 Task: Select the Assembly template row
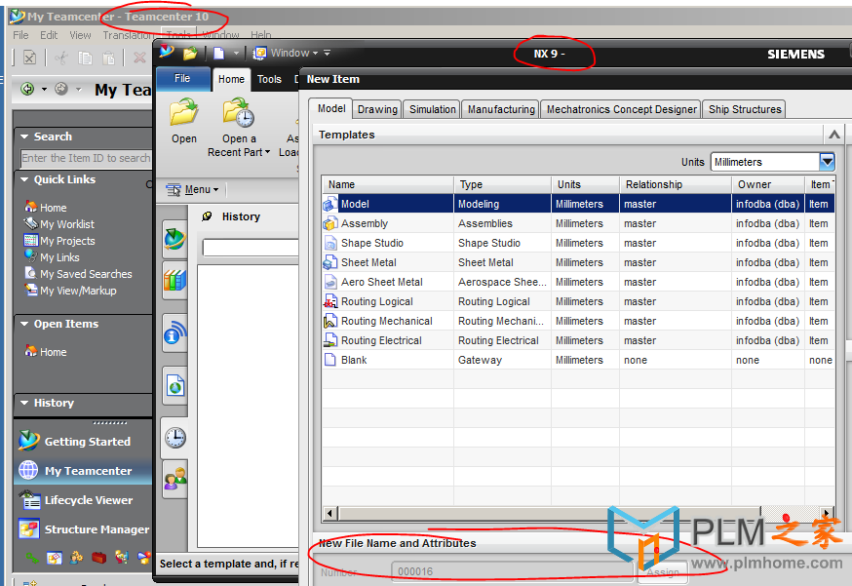pos(578,223)
